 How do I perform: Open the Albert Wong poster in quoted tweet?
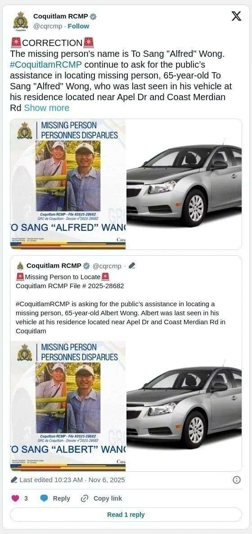pos(68,406)
